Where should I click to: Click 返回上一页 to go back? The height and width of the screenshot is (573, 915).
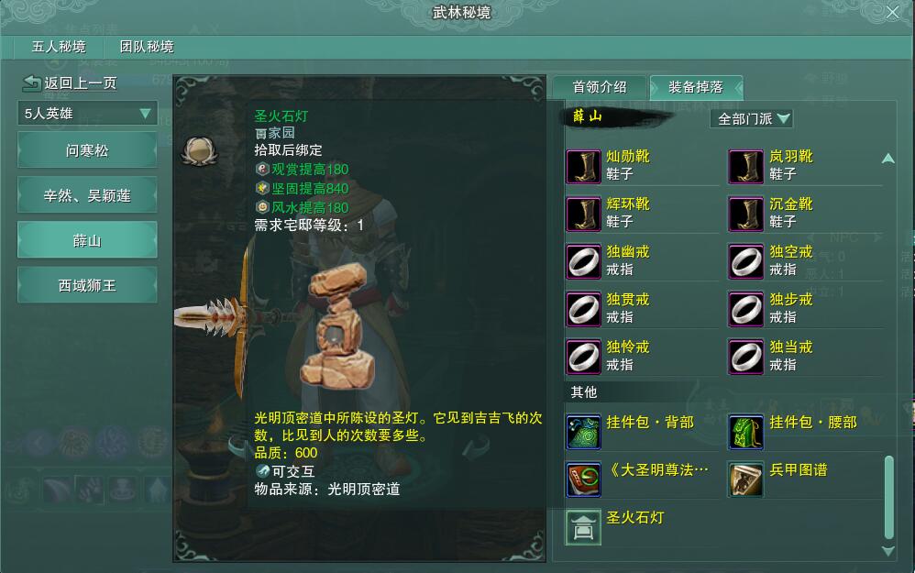(x=70, y=83)
